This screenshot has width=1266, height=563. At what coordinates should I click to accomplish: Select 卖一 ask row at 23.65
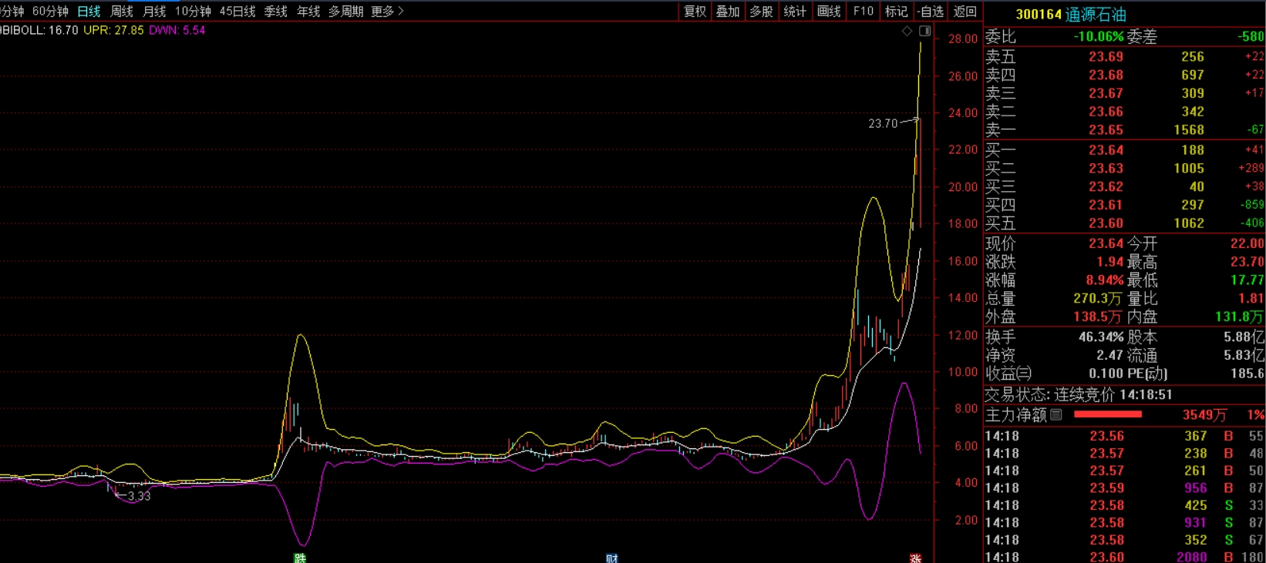point(1124,130)
